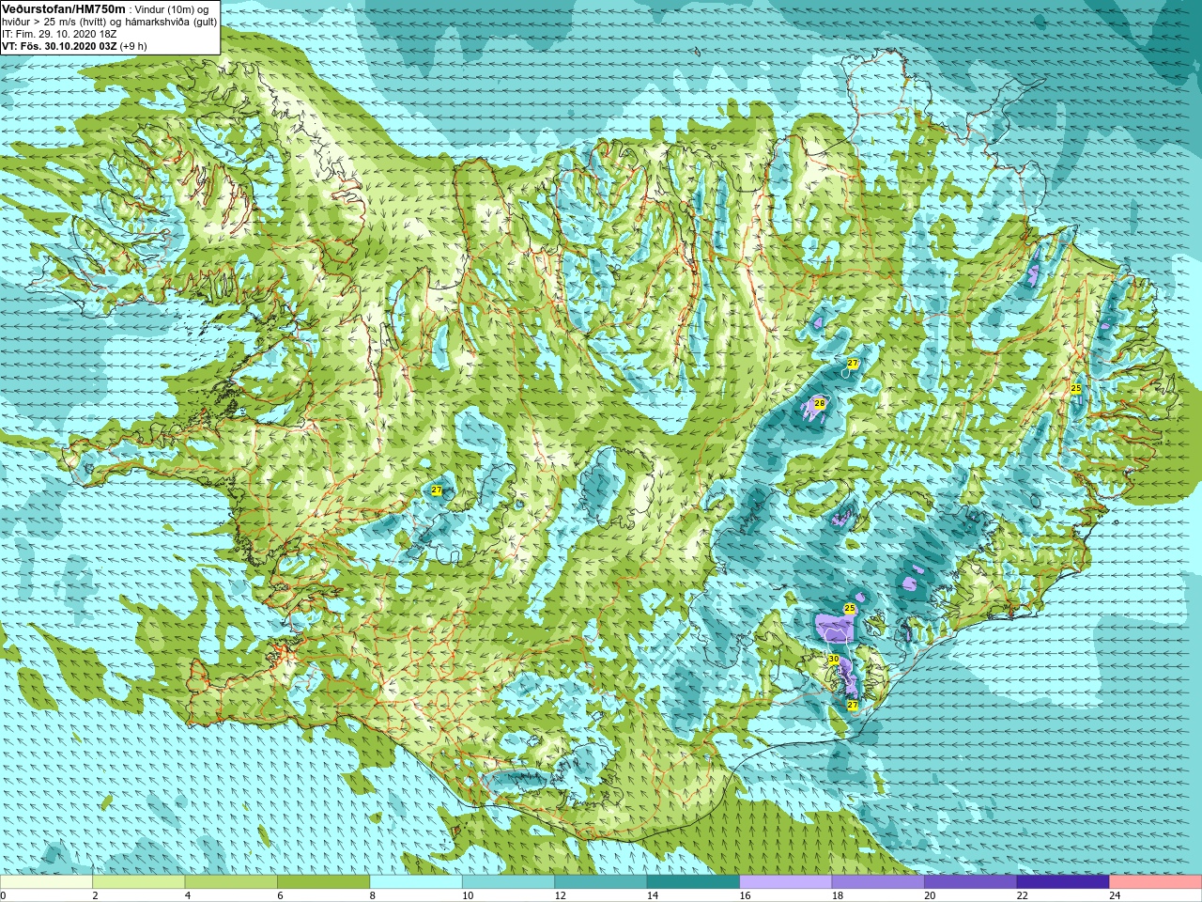
Task: Click the 'IT: Fim. 29. 10. 2020 18Z' line
Action: [x=59, y=34]
